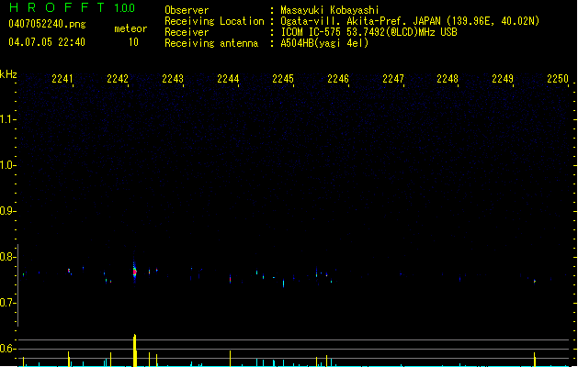This screenshot has width=578, height=367.
Task: Click the Observer field label
Action: tap(187, 10)
